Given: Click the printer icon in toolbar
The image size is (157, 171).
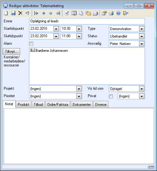Looking at the screenshot, I should tap(111, 13).
